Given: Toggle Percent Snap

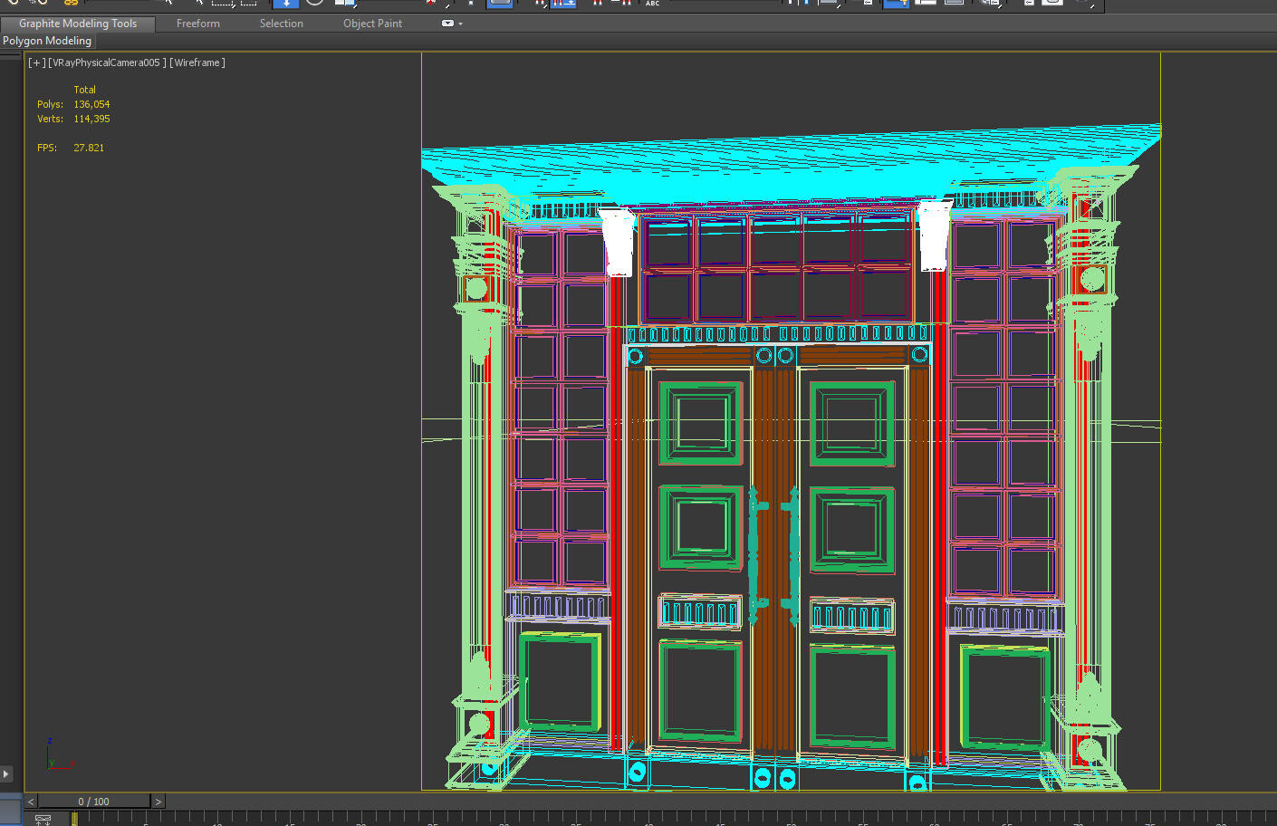Looking at the screenshot, I should (596, 5).
